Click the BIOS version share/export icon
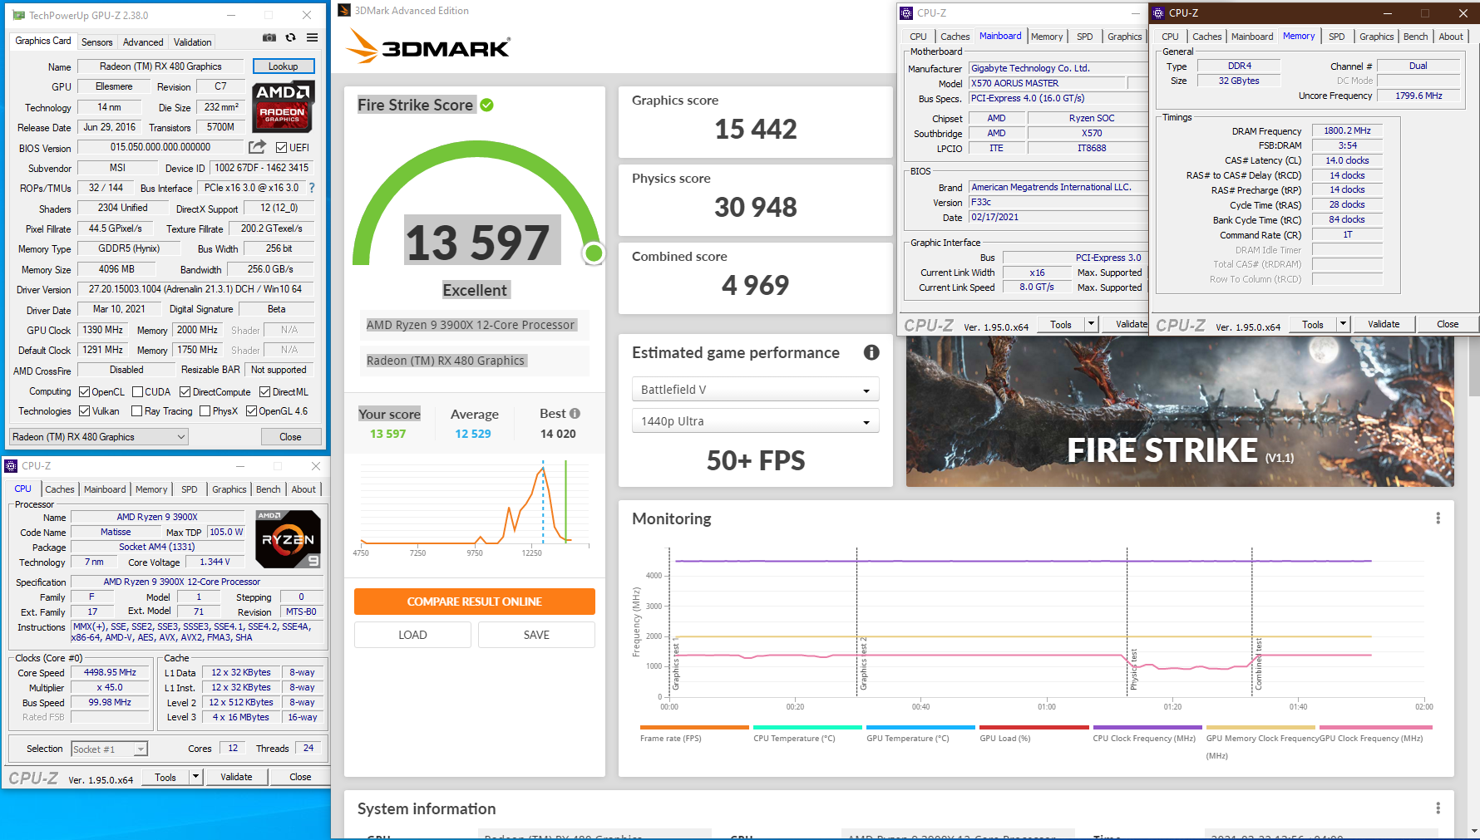Image resolution: width=1480 pixels, height=840 pixels. point(258,147)
